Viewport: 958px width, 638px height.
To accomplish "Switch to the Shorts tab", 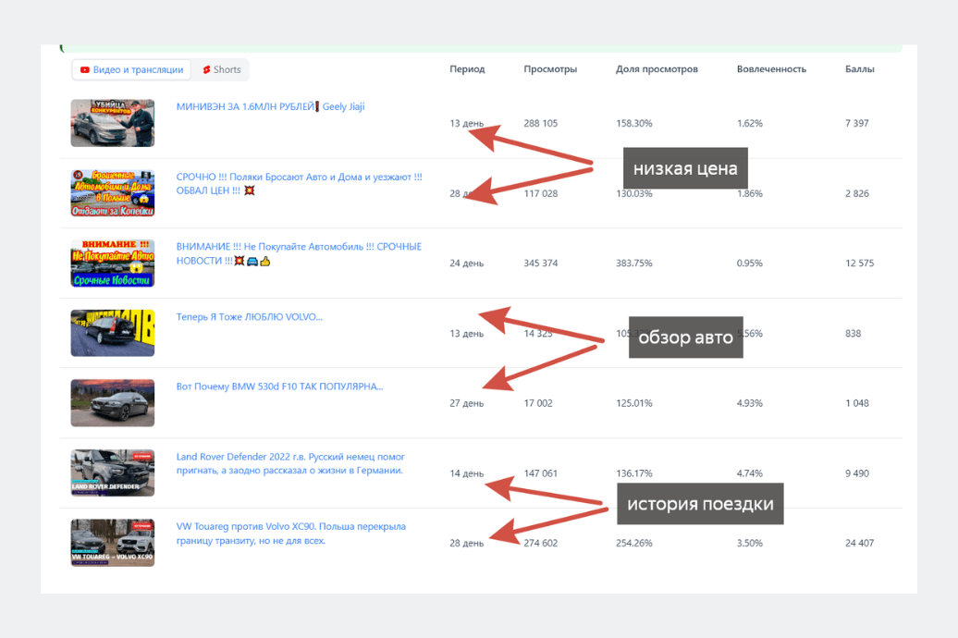I will click(222, 69).
